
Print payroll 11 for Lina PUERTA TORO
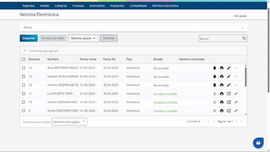click(221, 94)
